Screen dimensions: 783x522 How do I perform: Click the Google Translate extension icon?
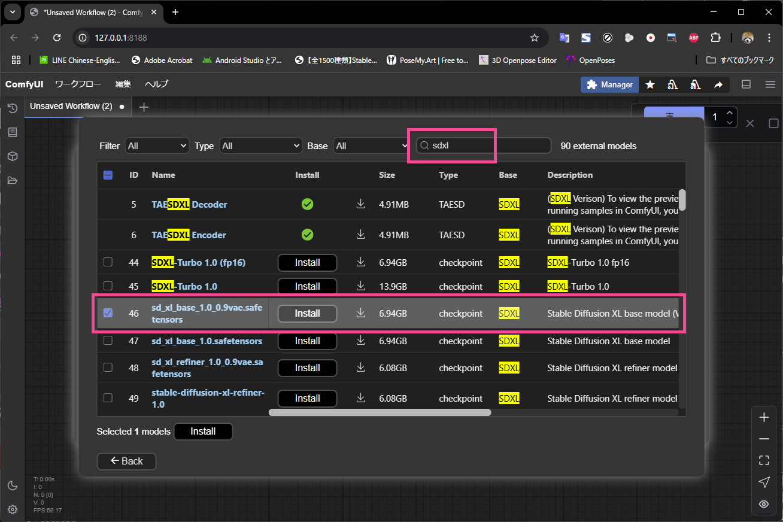(x=564, y=38)
